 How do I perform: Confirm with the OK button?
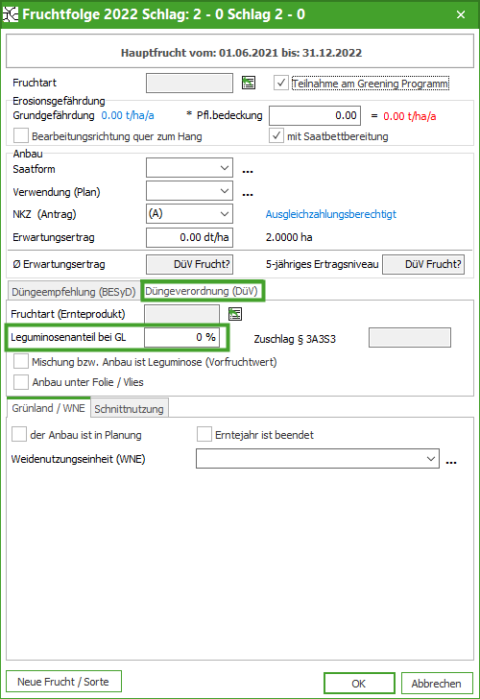pyautogui.click(x=359, y=684)
